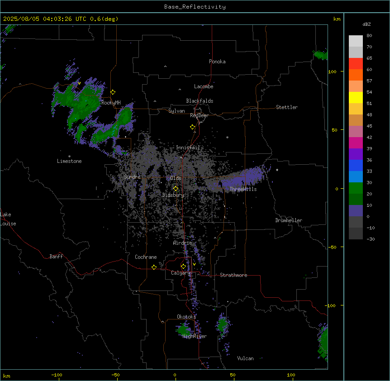Screen dimensions: 390x381
Task: Click the yellow diamond marker below Cochrane
Action: click(154, 267)
